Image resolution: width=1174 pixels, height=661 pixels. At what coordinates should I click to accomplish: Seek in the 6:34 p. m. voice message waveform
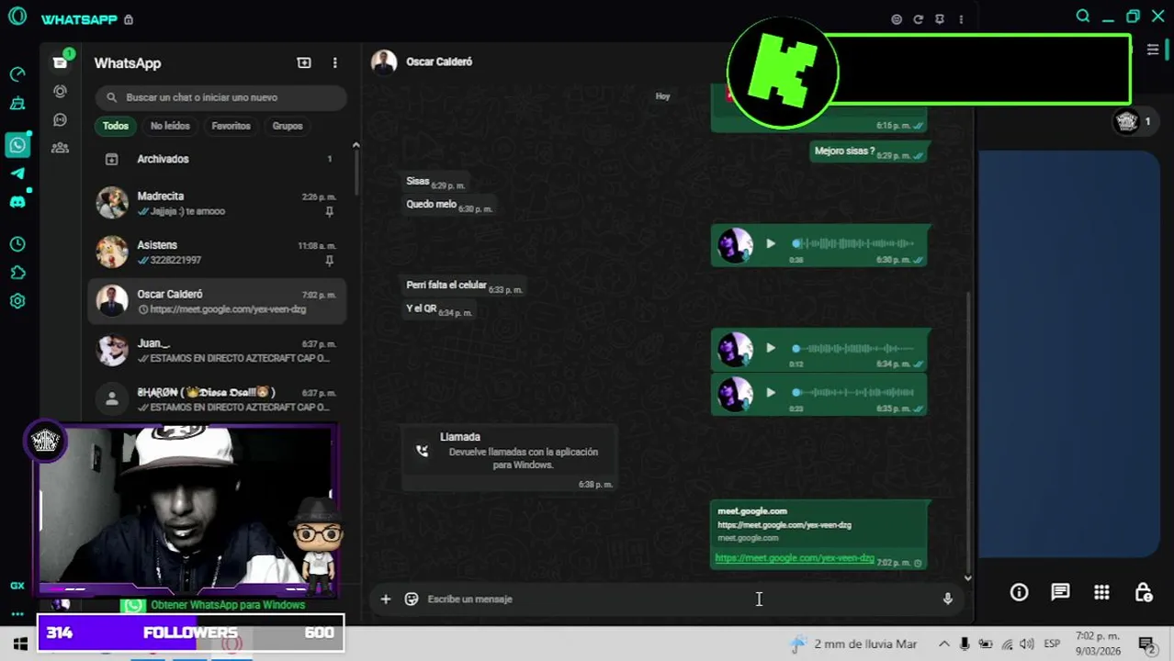tap(853, 348)
